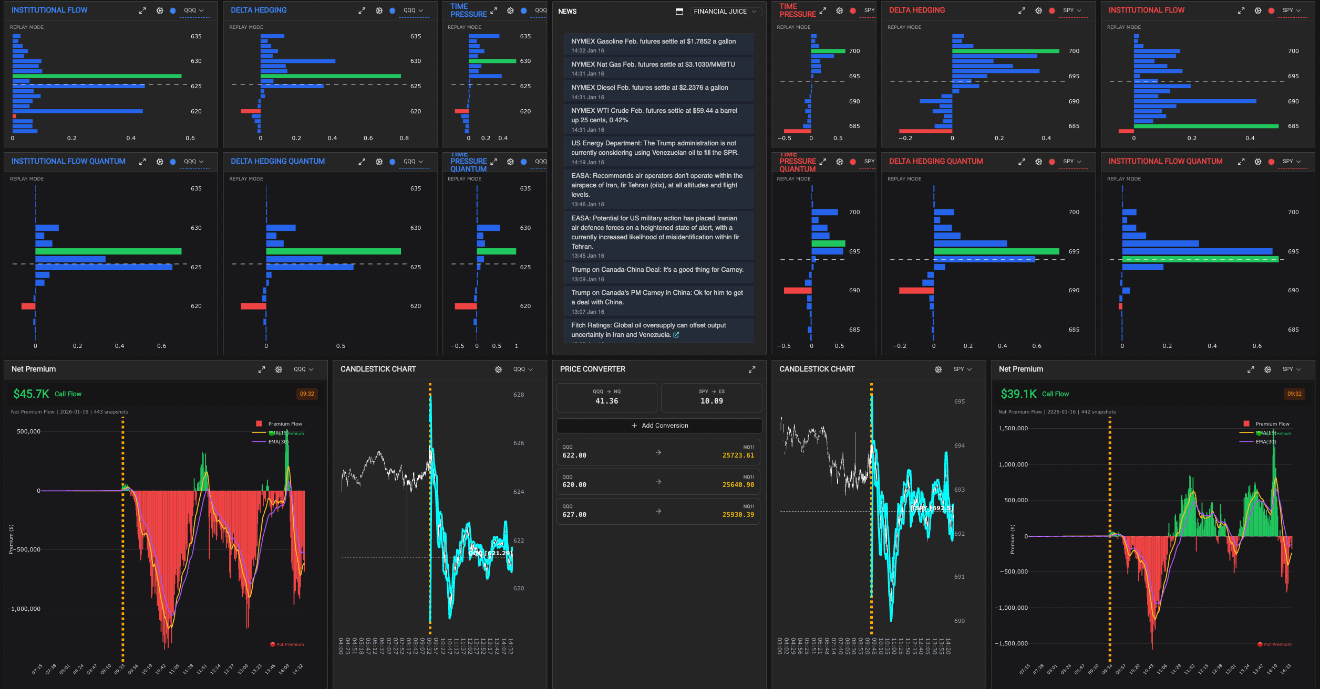Click replay time marker on QQQ candlestick chart
1320x689 pixels.
coord(430,509)
